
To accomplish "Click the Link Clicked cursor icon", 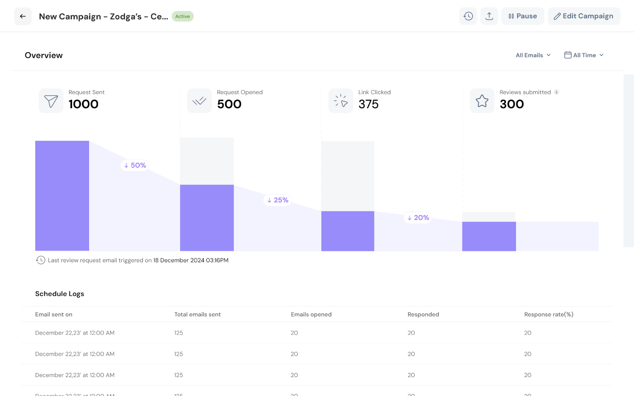I will [341, 101].
